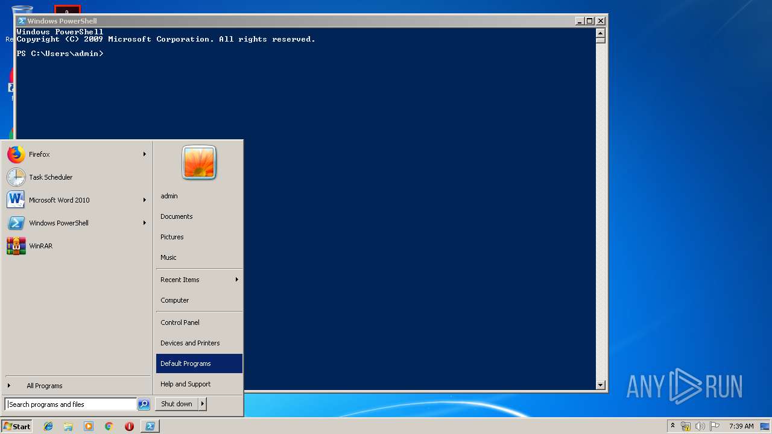Open Windows Explorer folder in taskbar

68,426
